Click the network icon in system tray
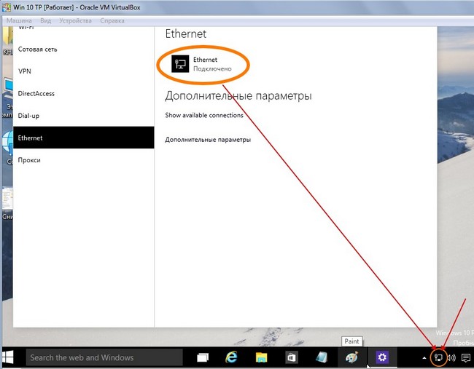474x369 pixels. (439, 357)
